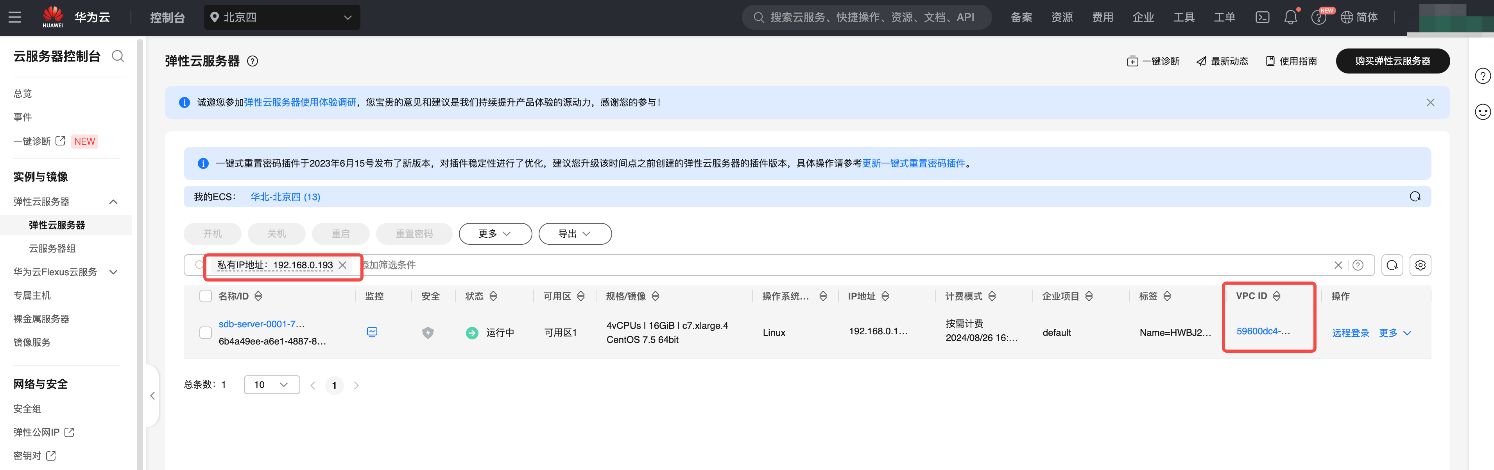
Task: Go to 总览 in the sidebar
Action: 23,93
